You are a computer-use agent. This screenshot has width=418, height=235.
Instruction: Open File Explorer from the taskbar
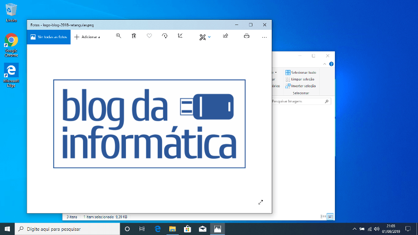(172, 229)
